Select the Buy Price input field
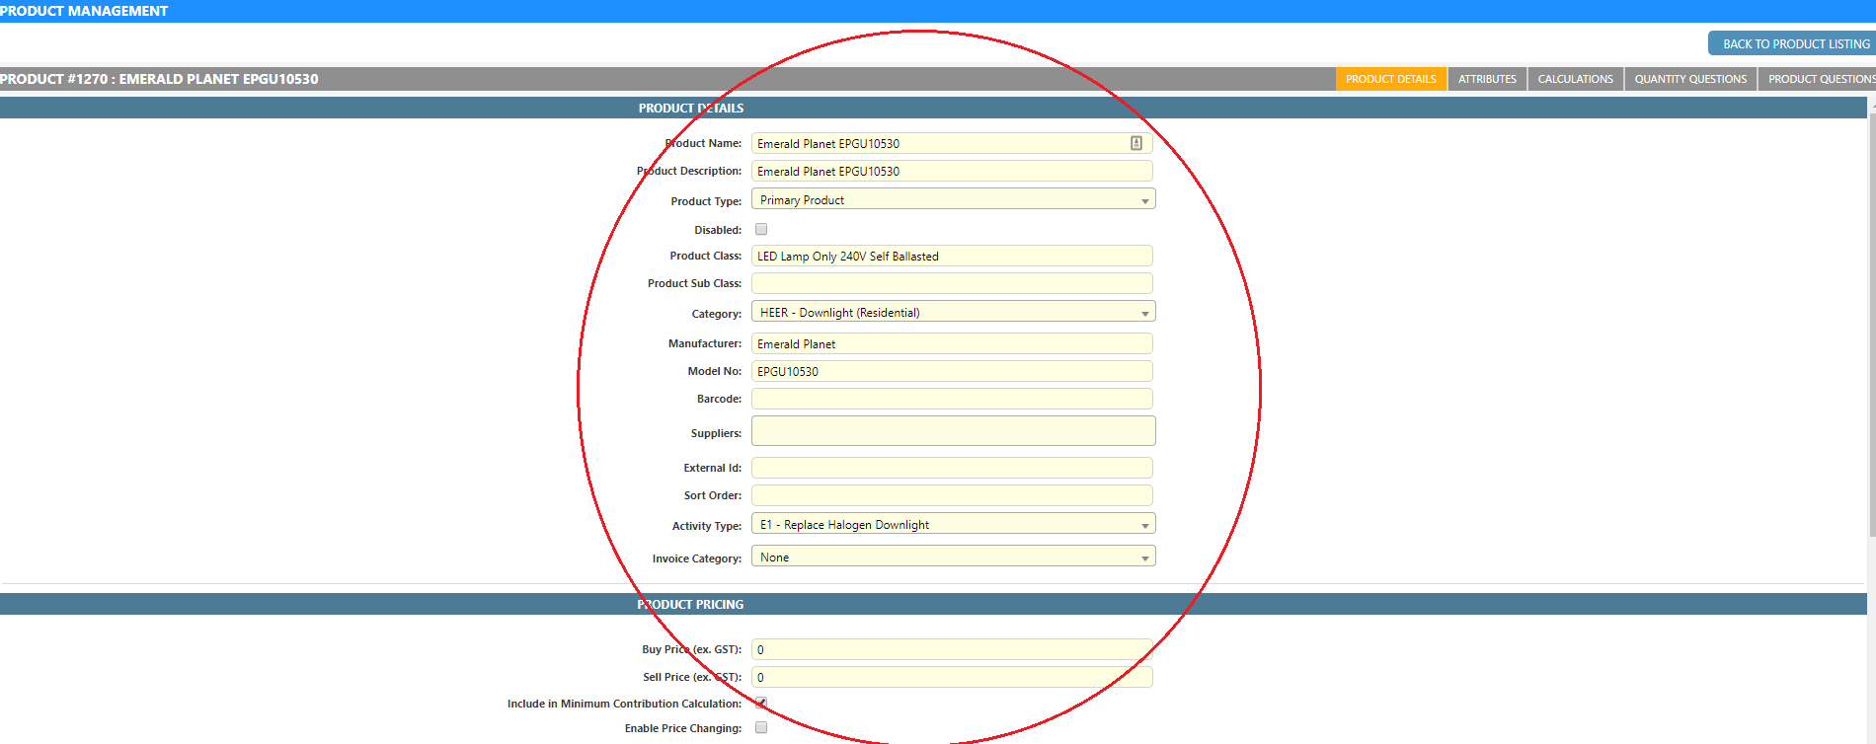This screenshot has height=744, width=1876. click(x=952, y=649)
